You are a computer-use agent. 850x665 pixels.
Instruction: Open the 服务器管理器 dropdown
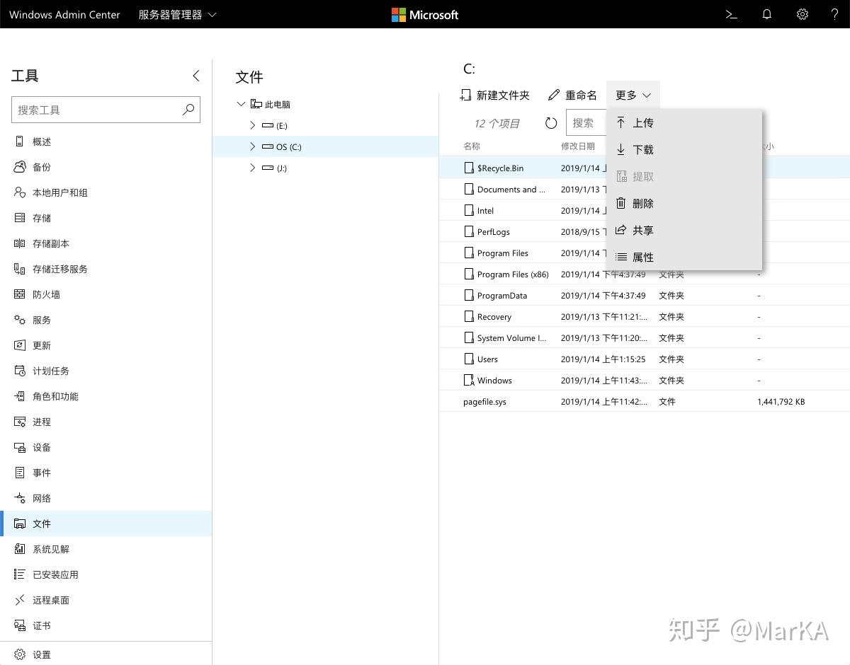click(177, 14)
